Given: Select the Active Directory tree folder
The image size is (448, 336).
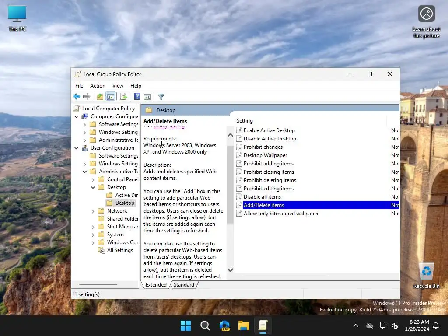Looking at the screenshot, I should 122,195.
